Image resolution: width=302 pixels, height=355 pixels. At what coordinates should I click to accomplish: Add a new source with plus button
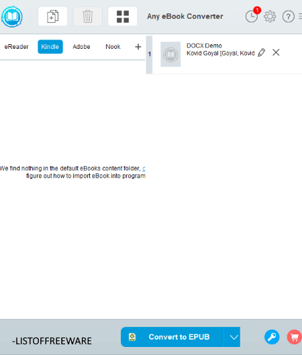pyautogui.click(x=138, y=47)
